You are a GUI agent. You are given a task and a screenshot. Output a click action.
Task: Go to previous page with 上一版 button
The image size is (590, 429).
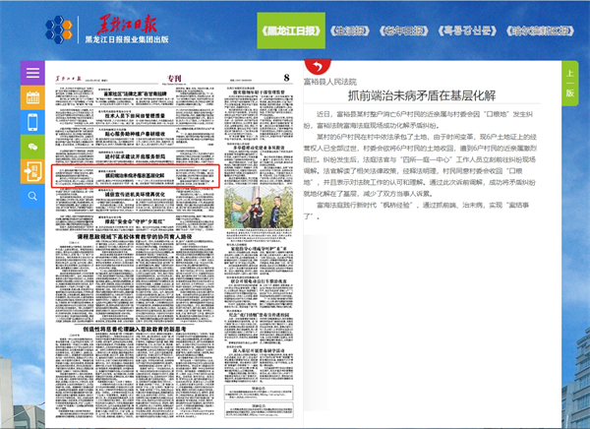coord(569,84)
